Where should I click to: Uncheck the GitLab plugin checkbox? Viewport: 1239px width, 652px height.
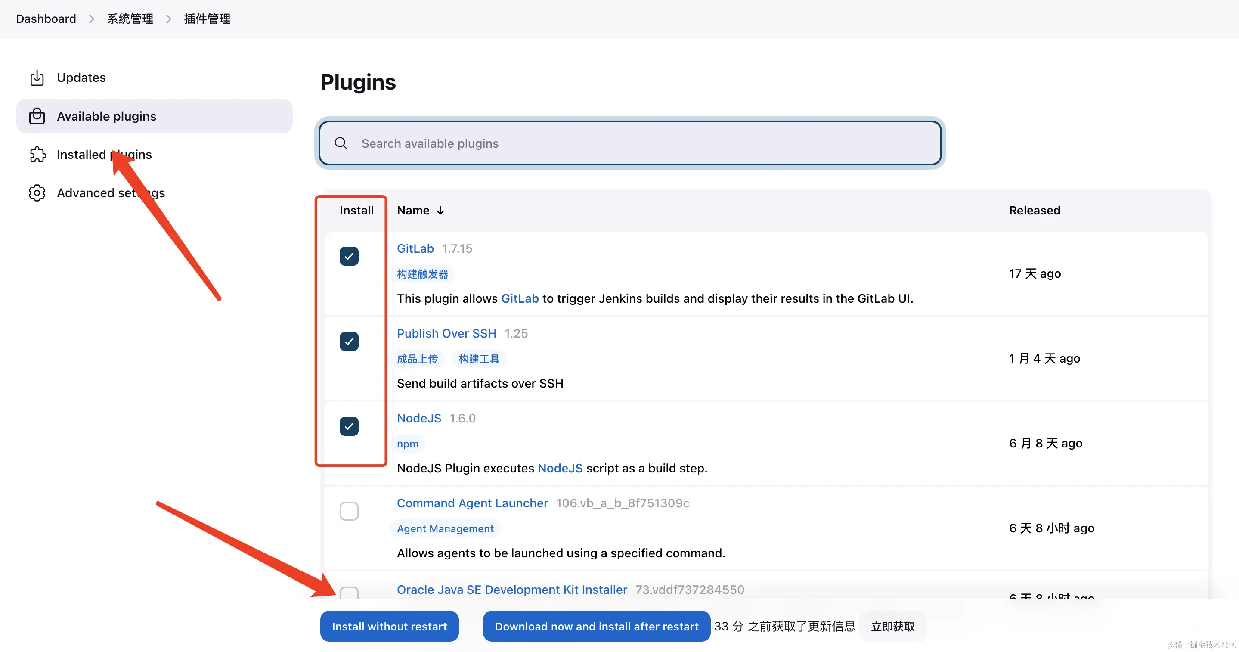click(349, 257)
